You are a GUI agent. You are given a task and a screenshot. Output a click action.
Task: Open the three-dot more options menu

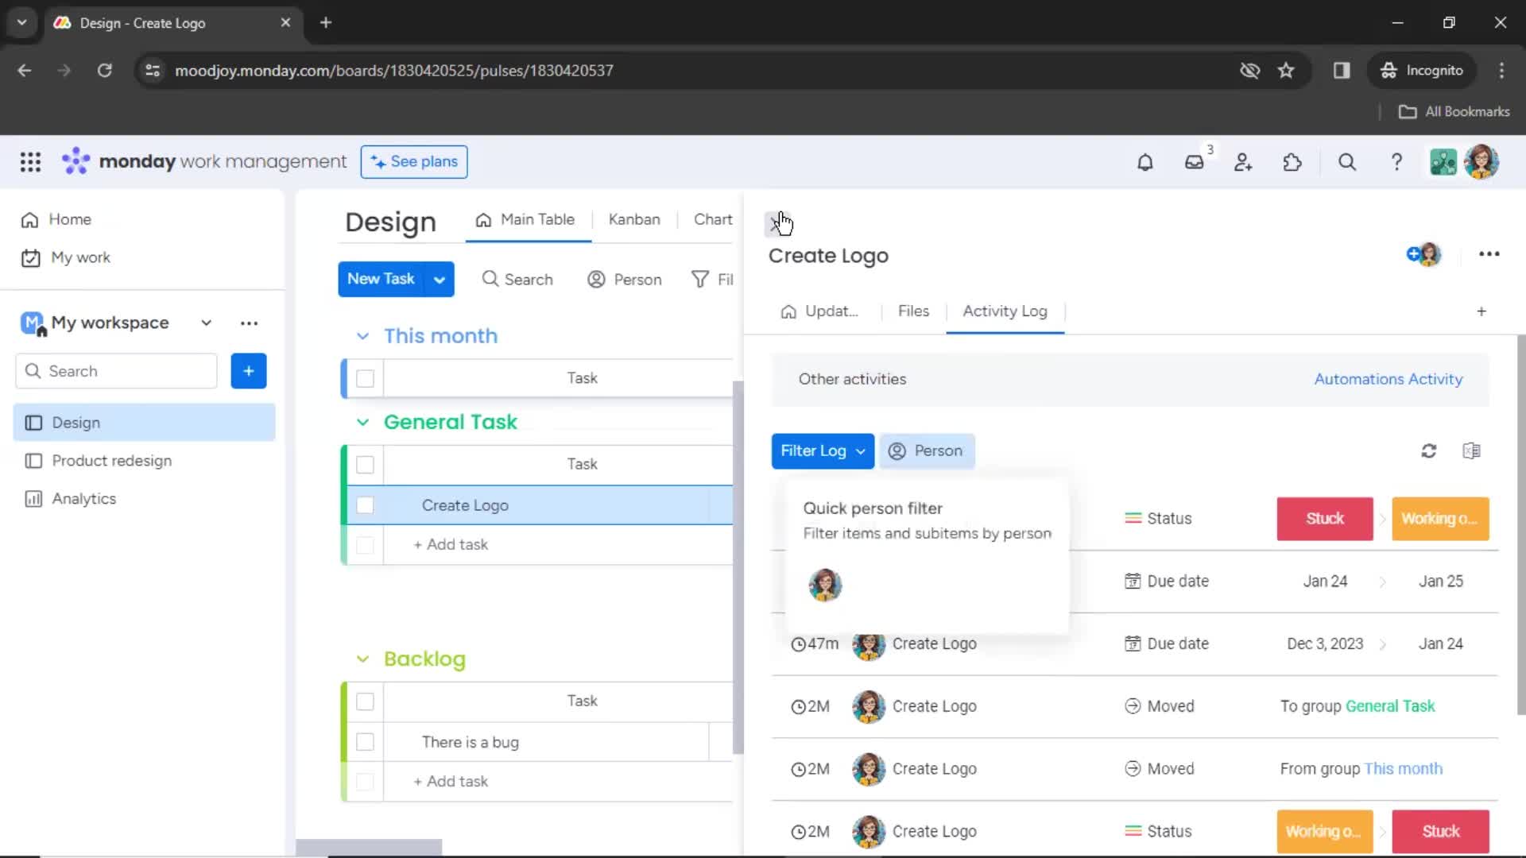(1489, 253)
